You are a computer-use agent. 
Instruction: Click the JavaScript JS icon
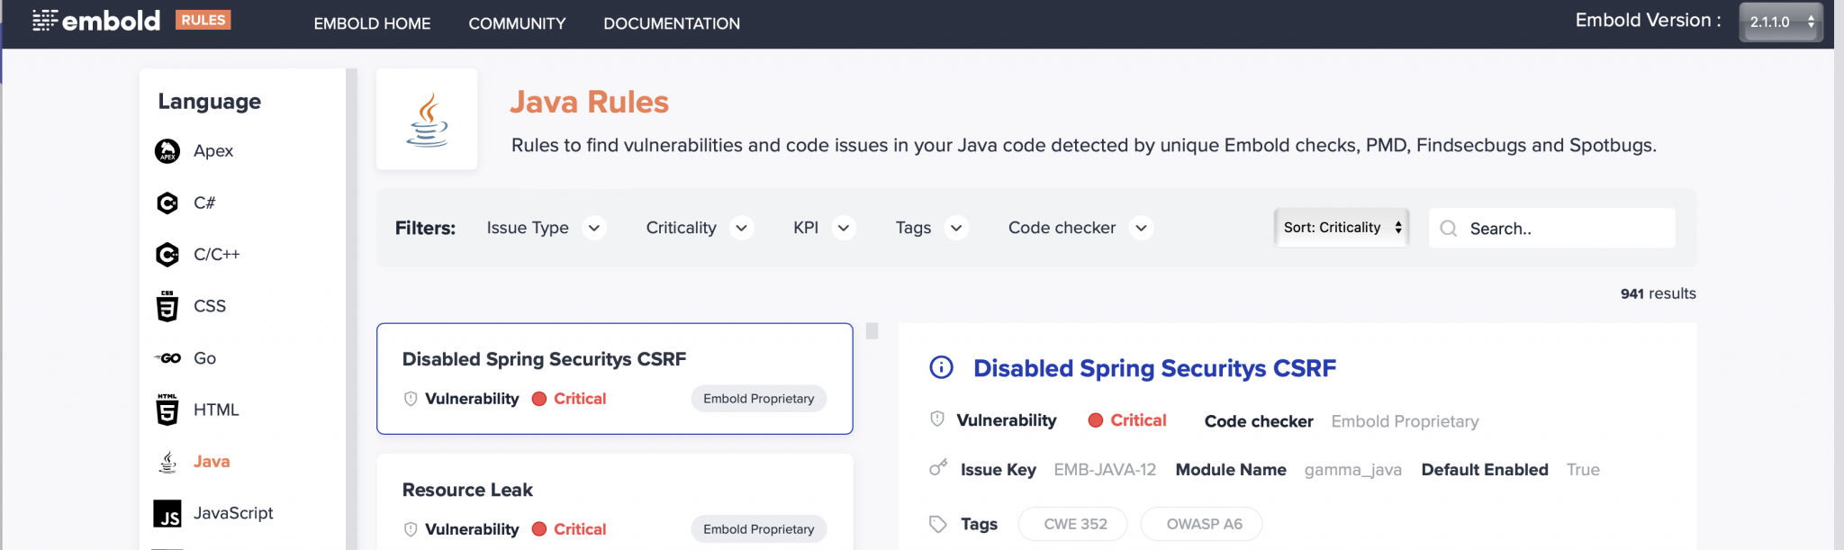click(x=167, y=514)
